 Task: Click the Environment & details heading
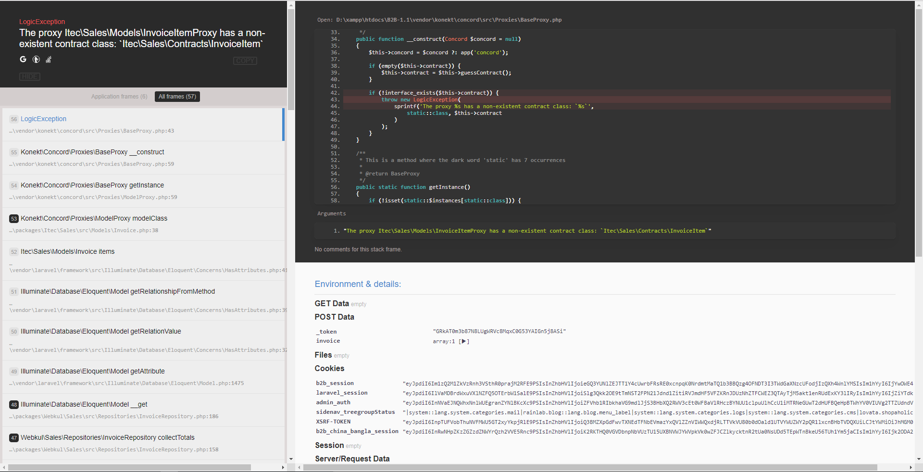tap(358, 284)
